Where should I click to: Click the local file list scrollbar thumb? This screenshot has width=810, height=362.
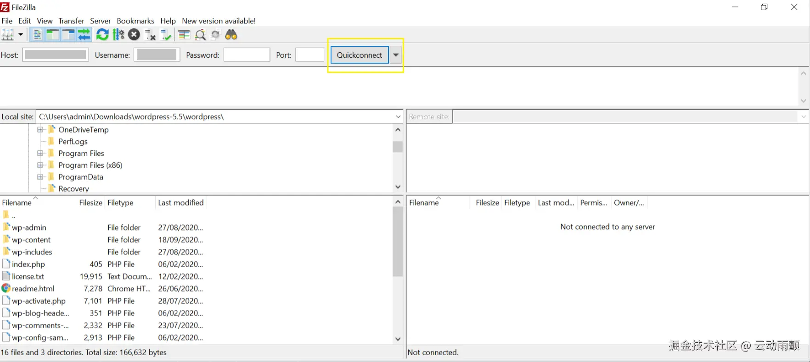pyautogui.click(x=398, y=241)
